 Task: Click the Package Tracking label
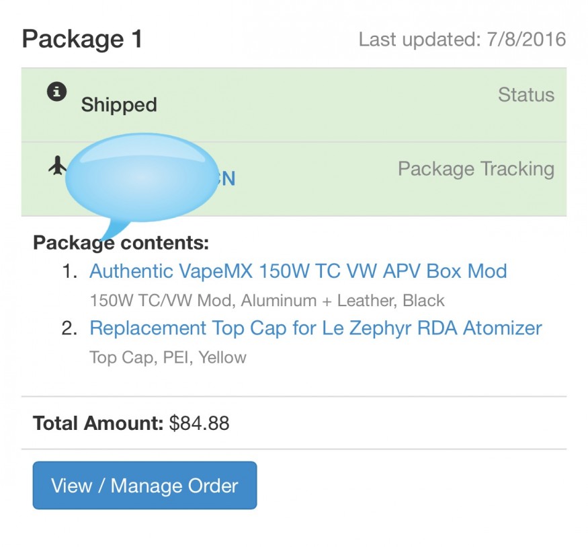pyautogui.click(x=476, y=169)
